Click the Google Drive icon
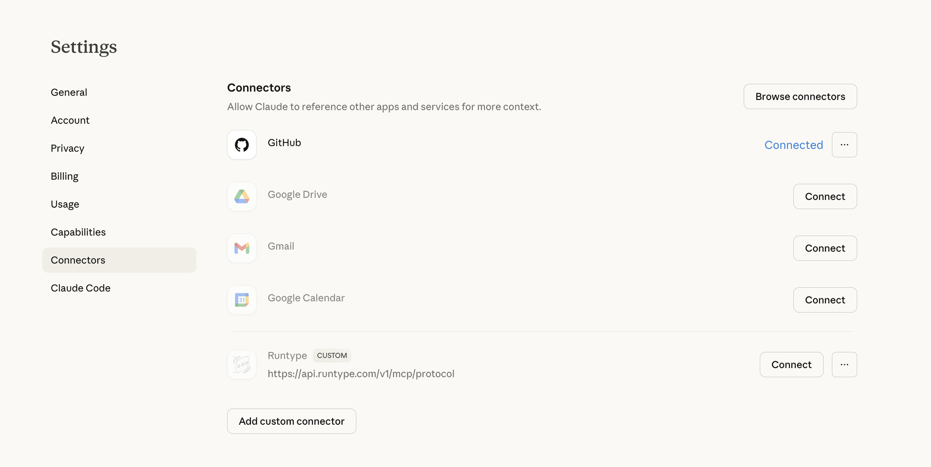 click(241, 196)
